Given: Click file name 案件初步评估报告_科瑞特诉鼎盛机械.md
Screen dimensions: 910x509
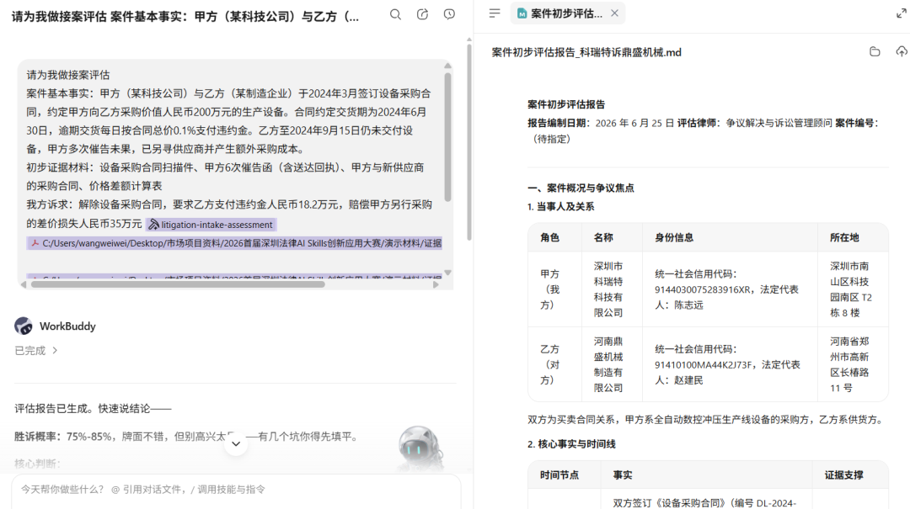Looking at the screenshot, I should [586, 52].
